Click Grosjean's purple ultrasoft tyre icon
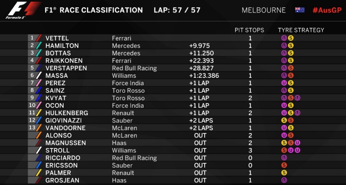 284,180
